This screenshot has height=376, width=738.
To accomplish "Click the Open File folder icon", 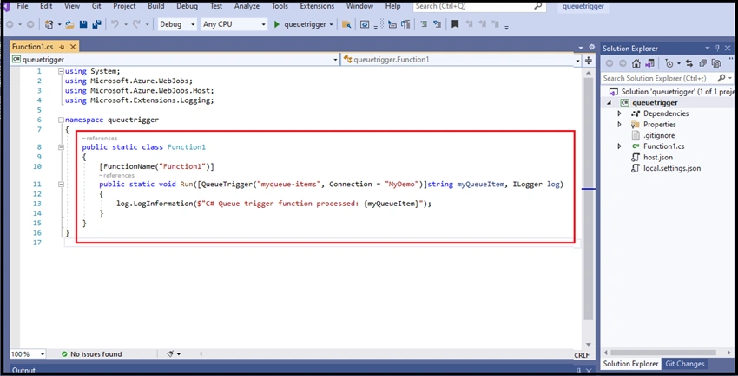I will pos(69,24).
